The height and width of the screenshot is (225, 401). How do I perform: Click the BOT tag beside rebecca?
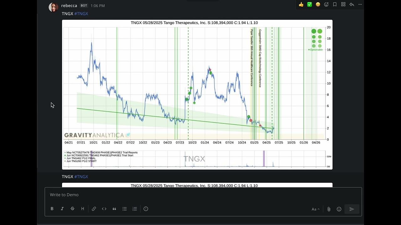(84, 6)
